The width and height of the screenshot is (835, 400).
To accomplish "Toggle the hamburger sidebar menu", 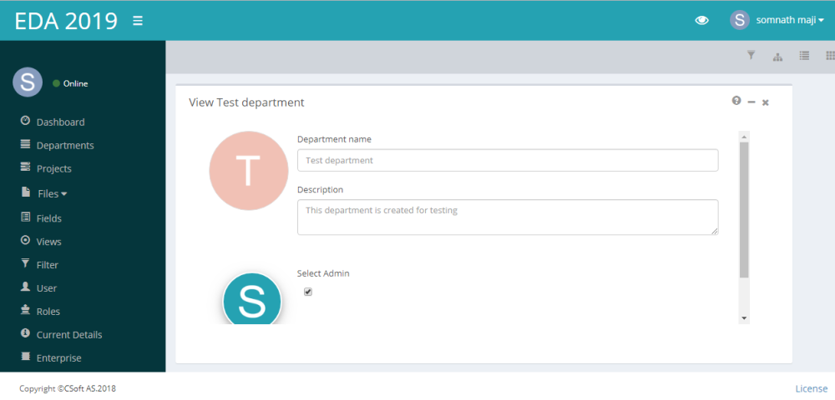I will tap(138, 21).
